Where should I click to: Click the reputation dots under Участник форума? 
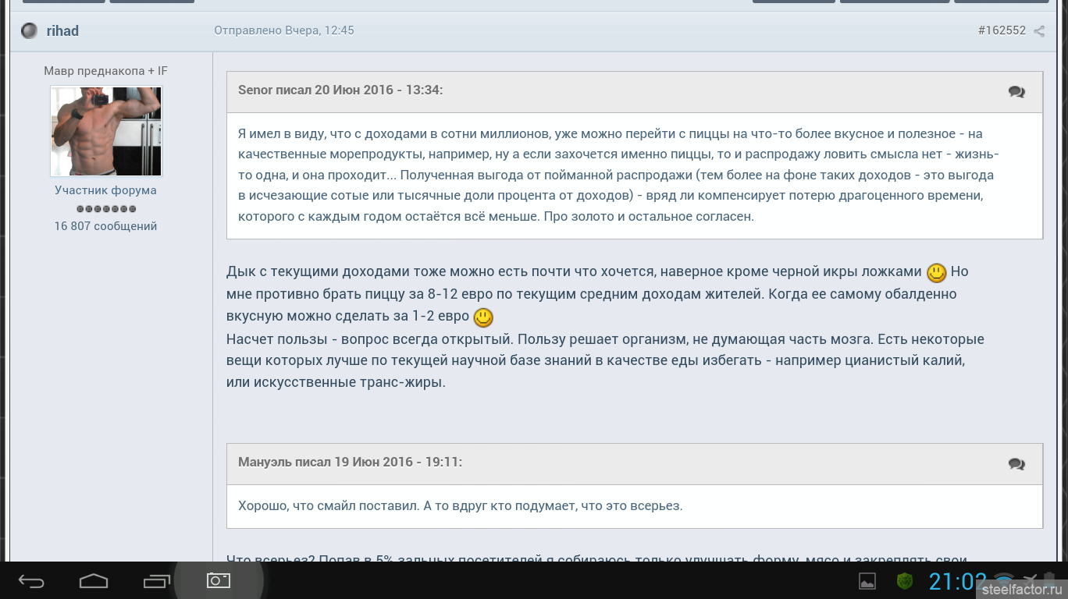coord(106,209)
